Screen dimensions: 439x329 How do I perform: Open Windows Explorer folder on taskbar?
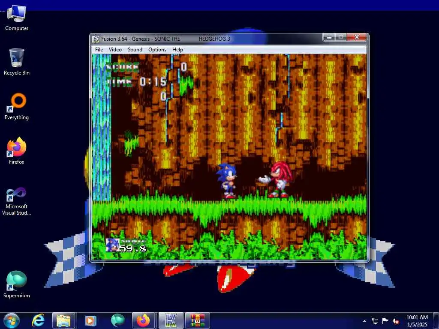(63, 320)
